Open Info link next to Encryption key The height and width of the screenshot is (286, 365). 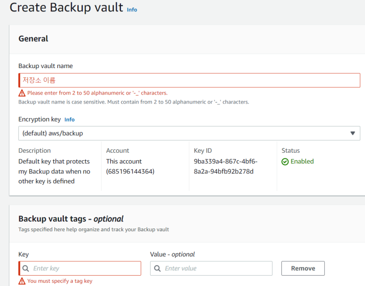click(x=69, y=120)
